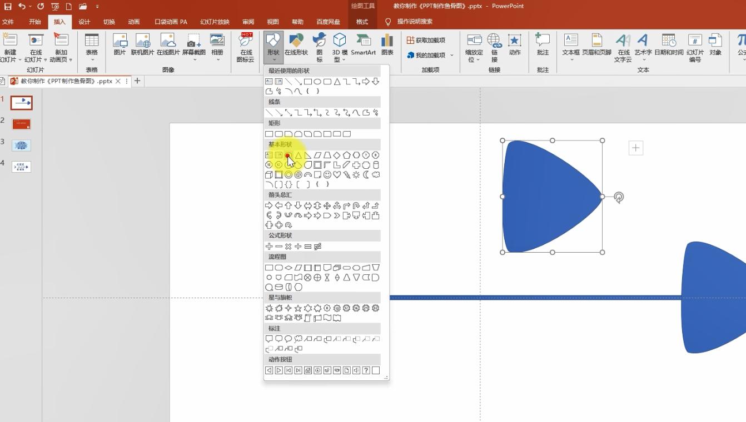This screenshot has height=422, width=746.
Task: Select slide 3 thumbnail
Action: (22, 145)
